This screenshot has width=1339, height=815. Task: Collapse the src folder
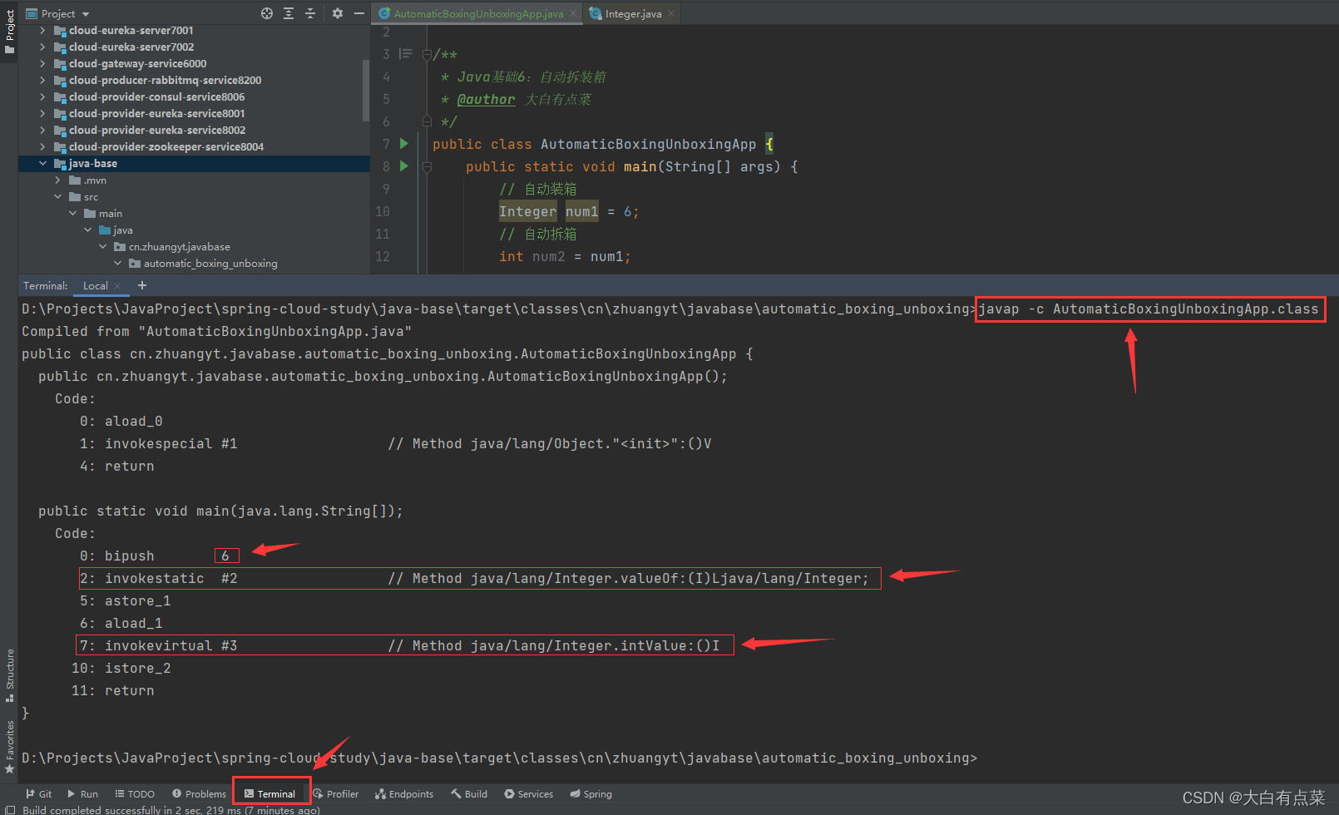point(57,196)
